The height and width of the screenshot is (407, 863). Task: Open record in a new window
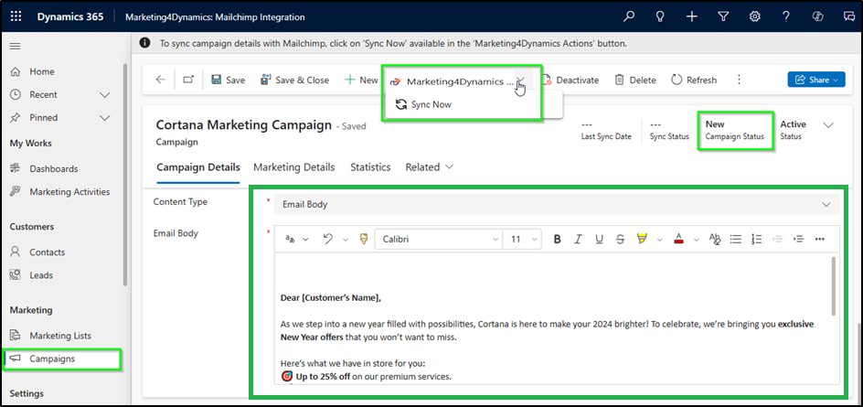pyautogui.click(x=188, y=80)
